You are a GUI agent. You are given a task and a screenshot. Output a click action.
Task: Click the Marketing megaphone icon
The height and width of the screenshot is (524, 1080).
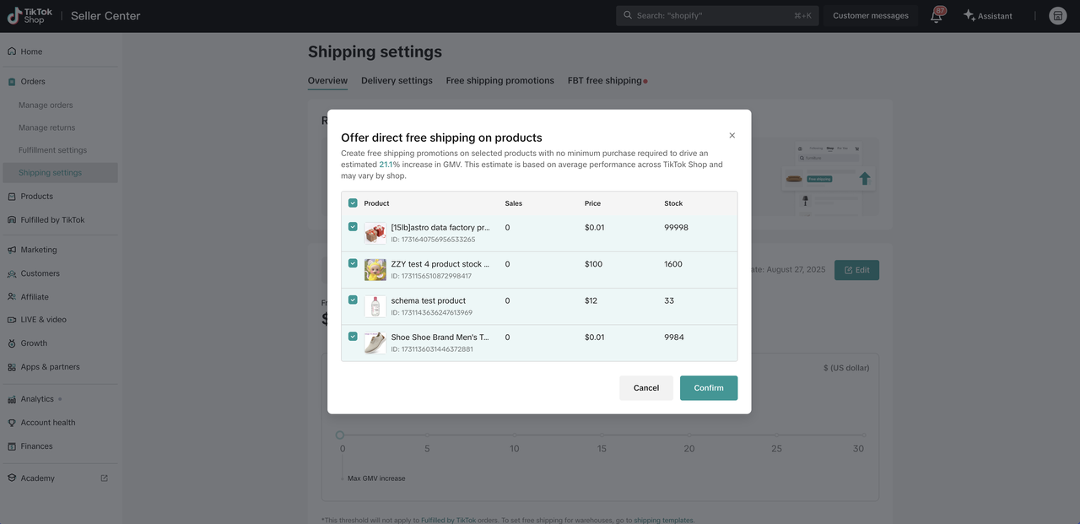pyautogui.click(x=12, y=250)
